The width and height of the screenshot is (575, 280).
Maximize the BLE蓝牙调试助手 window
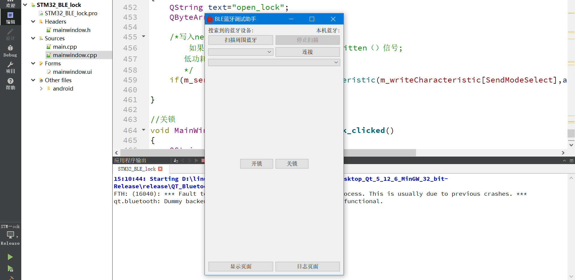(312, 19)
